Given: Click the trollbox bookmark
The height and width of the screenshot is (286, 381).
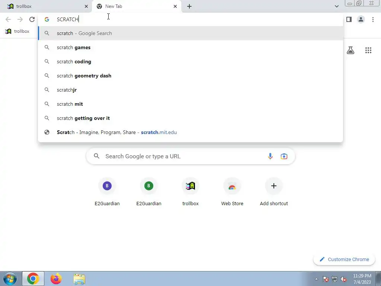Looking at the screenshot, I should pos(17,31).
